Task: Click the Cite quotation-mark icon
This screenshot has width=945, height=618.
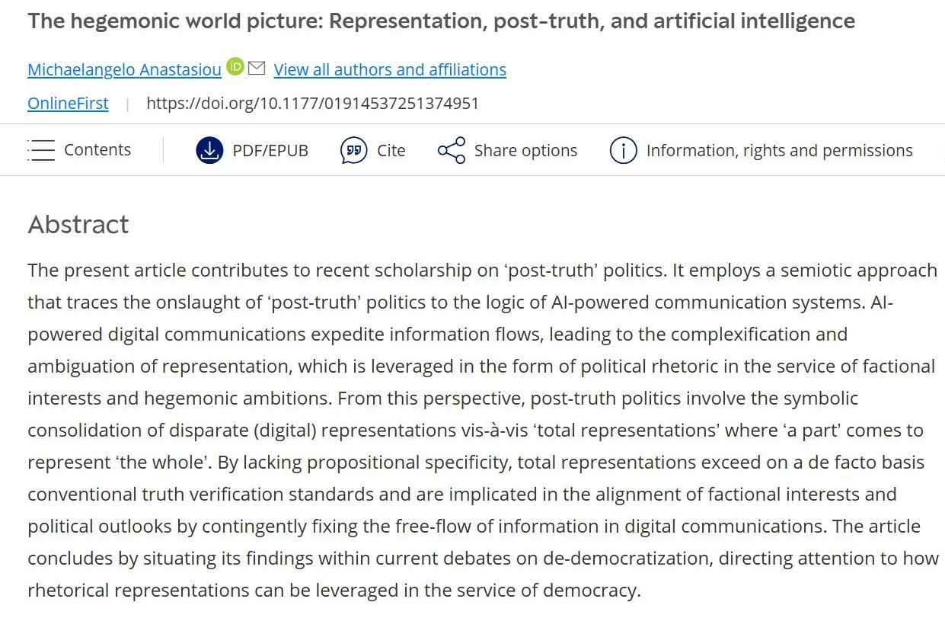Action: (353, 150)
